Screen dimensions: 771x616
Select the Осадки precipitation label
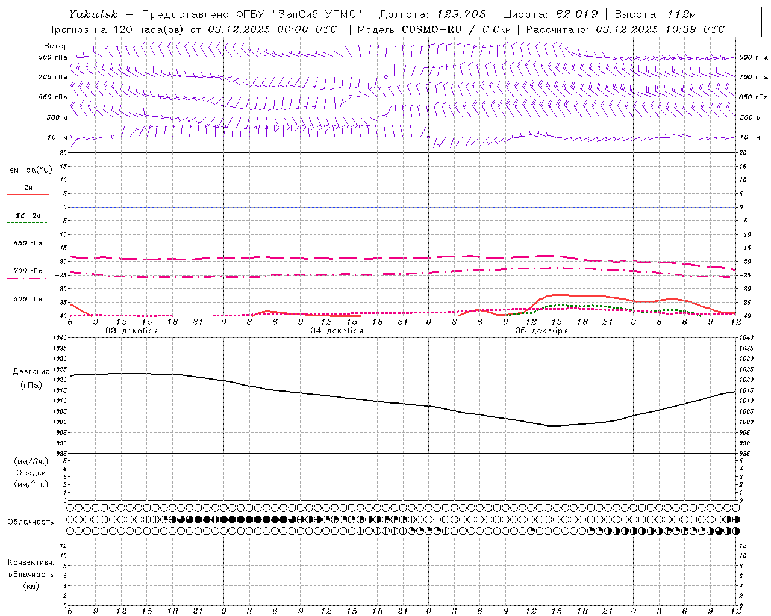tap(31, 473)
